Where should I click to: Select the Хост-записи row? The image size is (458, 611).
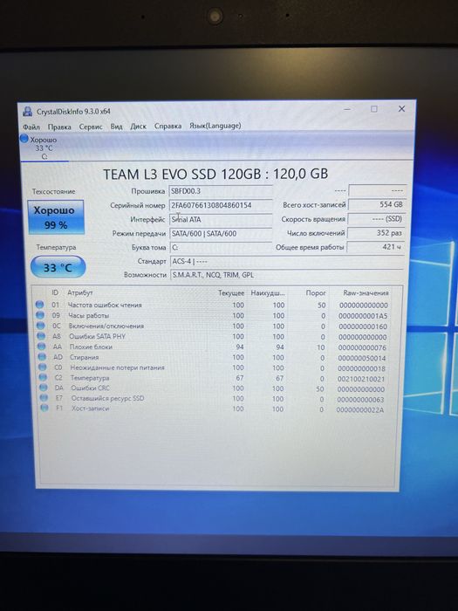click(212, 408)
